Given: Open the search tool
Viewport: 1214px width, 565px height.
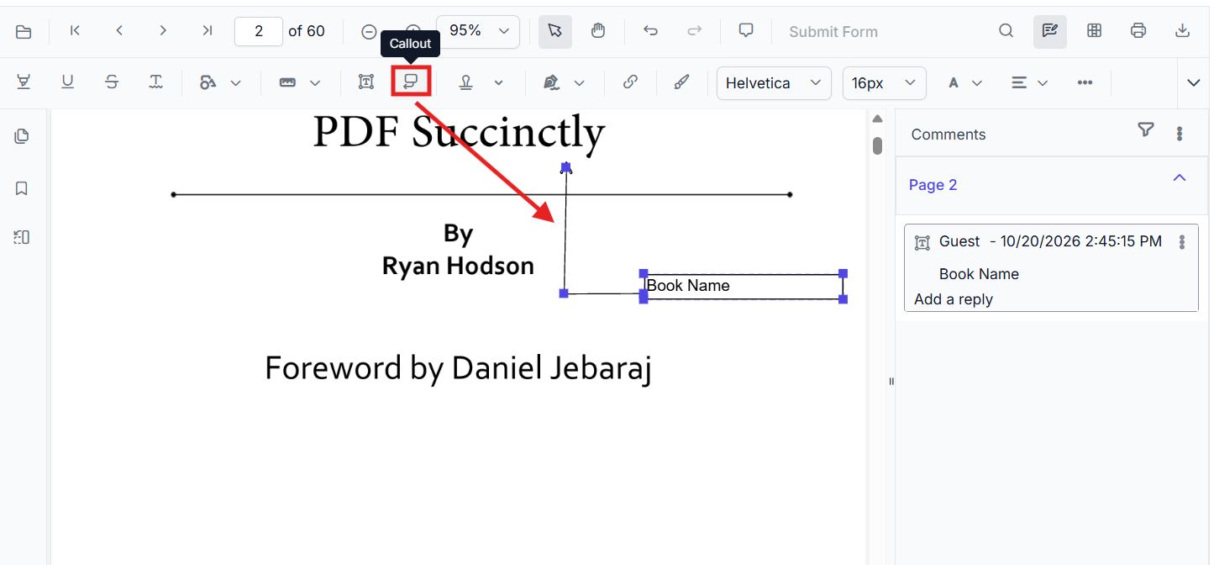Looking at the screenshot, I should click(1006, 31).
